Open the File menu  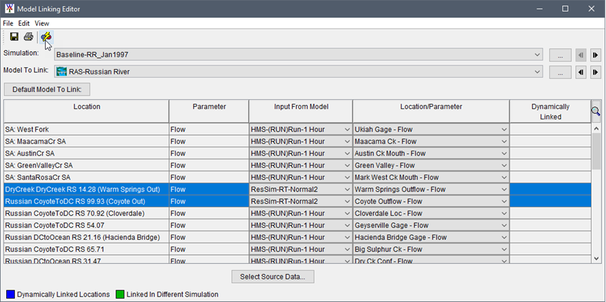tap(8, 23)
